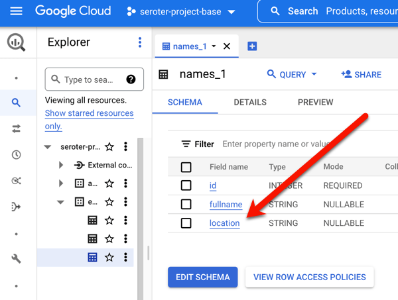This screenshot has height=300, width=398.
Task: Open scheduled queries clock icon in sidebar
Action: click(17, 155)
